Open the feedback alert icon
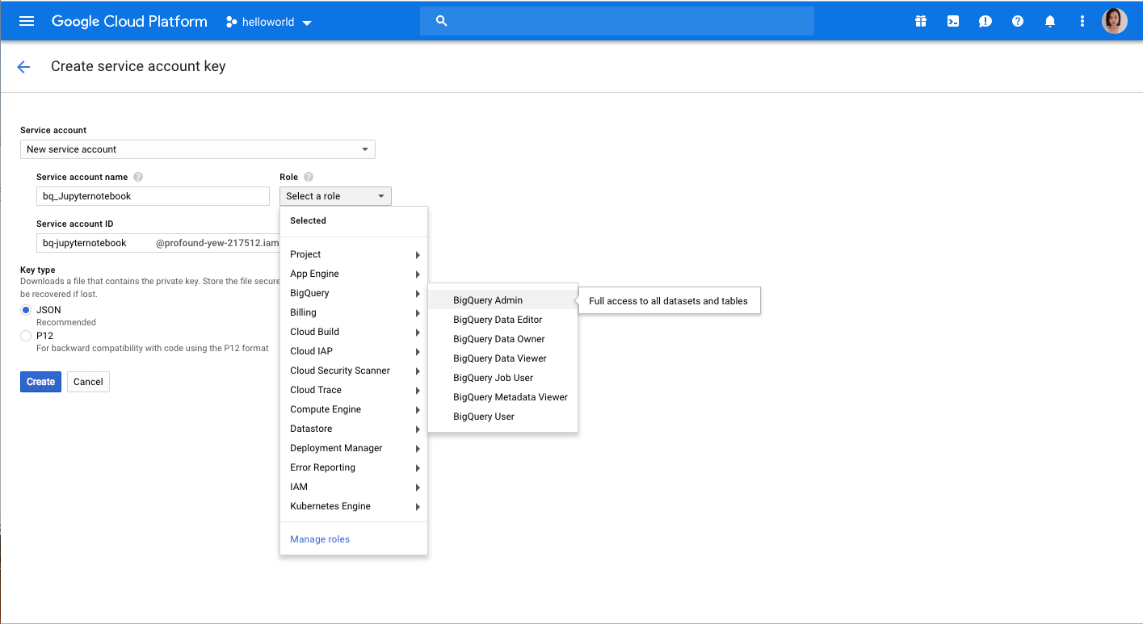Image resolution: width=1143 pixels, height=624 pixels. 985,21
